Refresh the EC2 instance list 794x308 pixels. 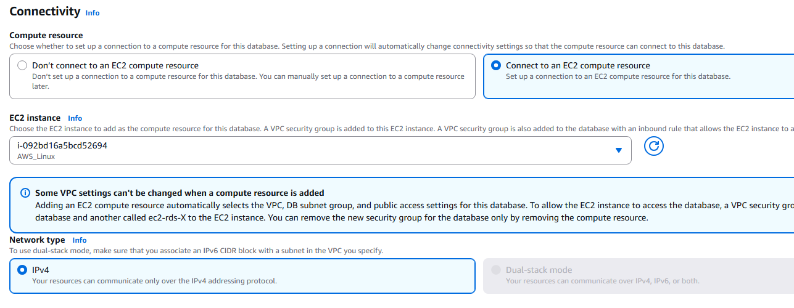coord(653,147)
